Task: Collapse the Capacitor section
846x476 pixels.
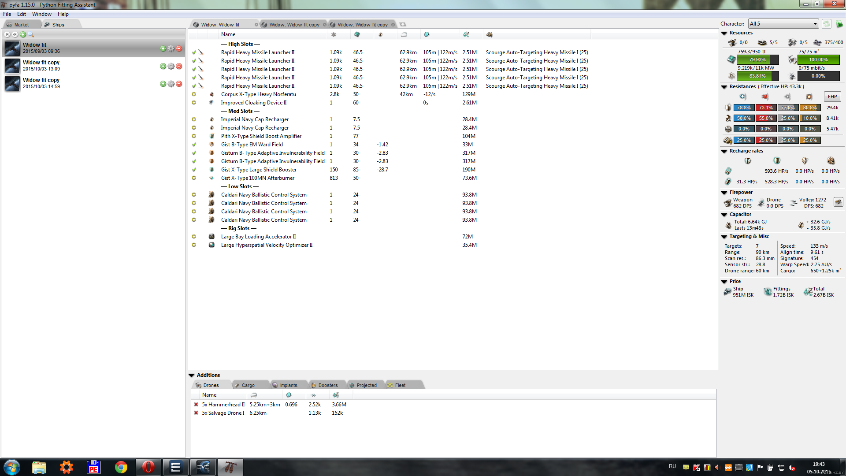Action: pyautogui.click(x=724, y=215)
